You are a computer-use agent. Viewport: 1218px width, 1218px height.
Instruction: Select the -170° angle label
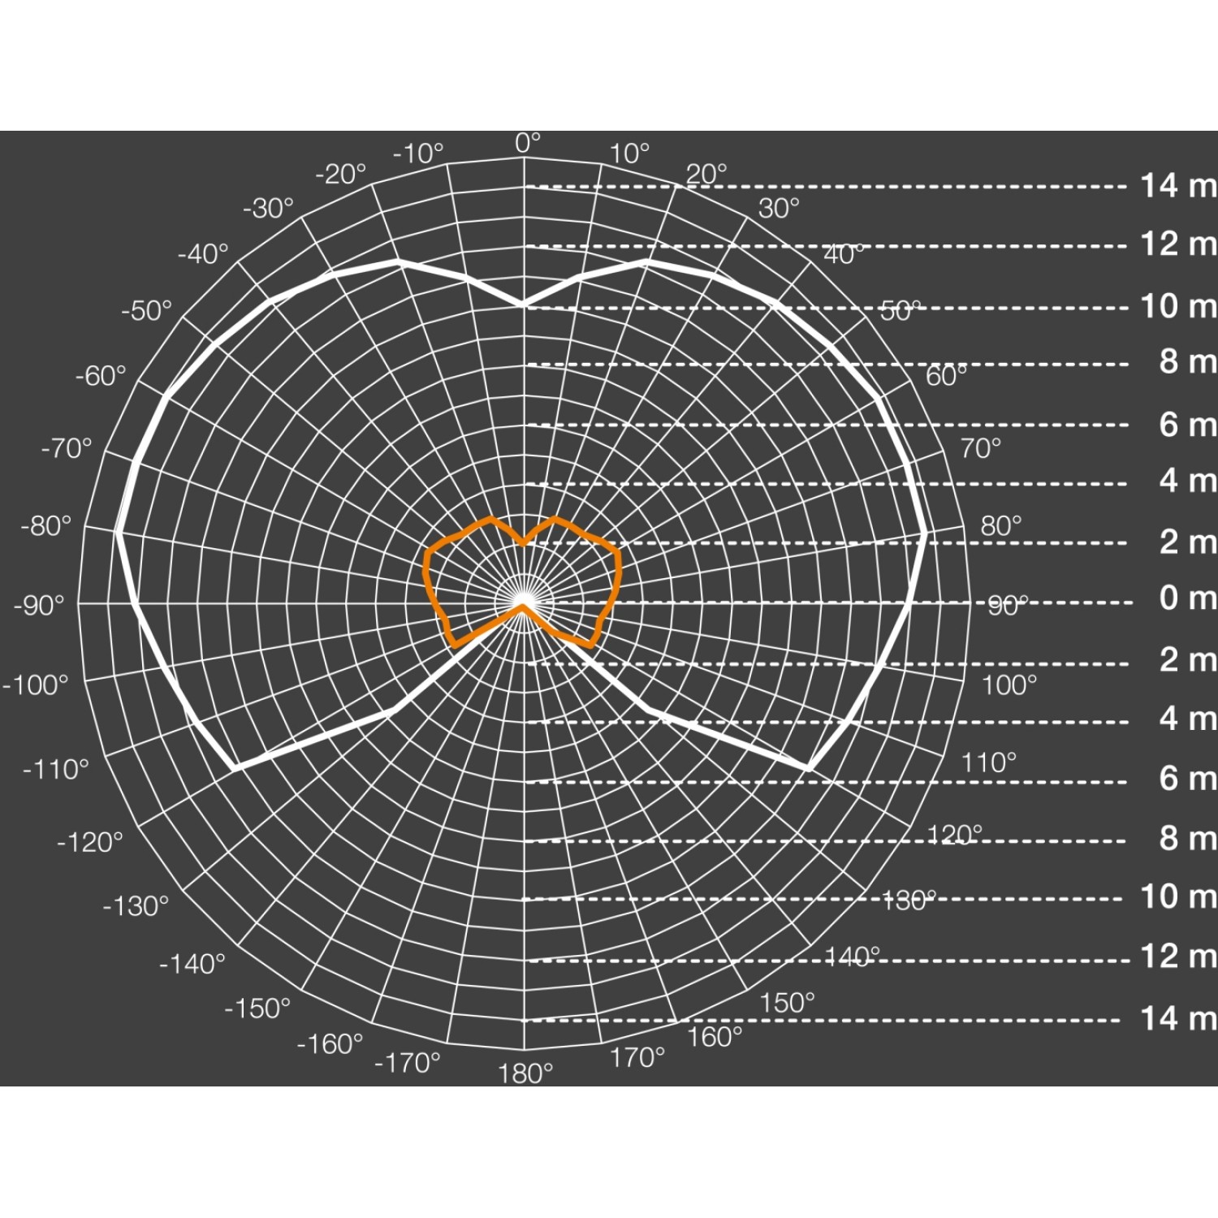[x=408, y=1062]
